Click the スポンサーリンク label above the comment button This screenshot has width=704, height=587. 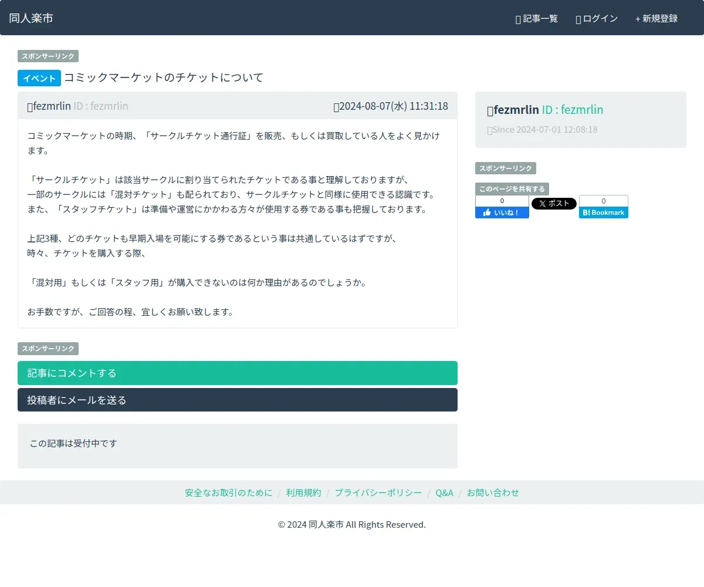pos(48,349)
